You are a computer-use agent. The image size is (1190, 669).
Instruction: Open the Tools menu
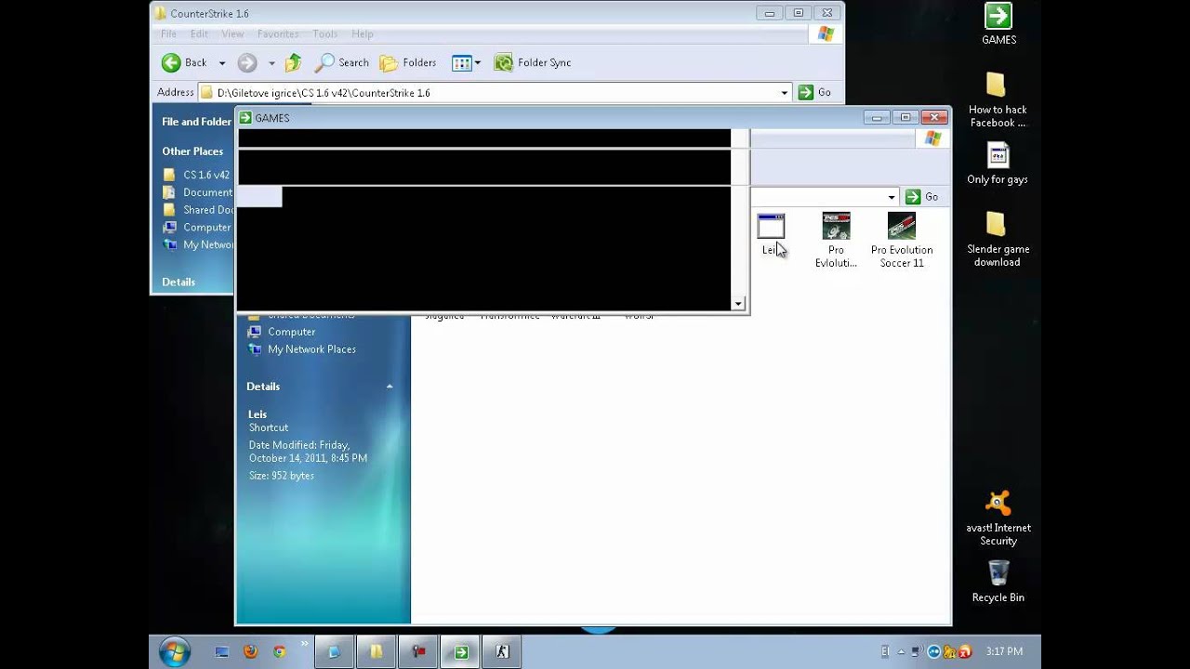pos(325,34)
